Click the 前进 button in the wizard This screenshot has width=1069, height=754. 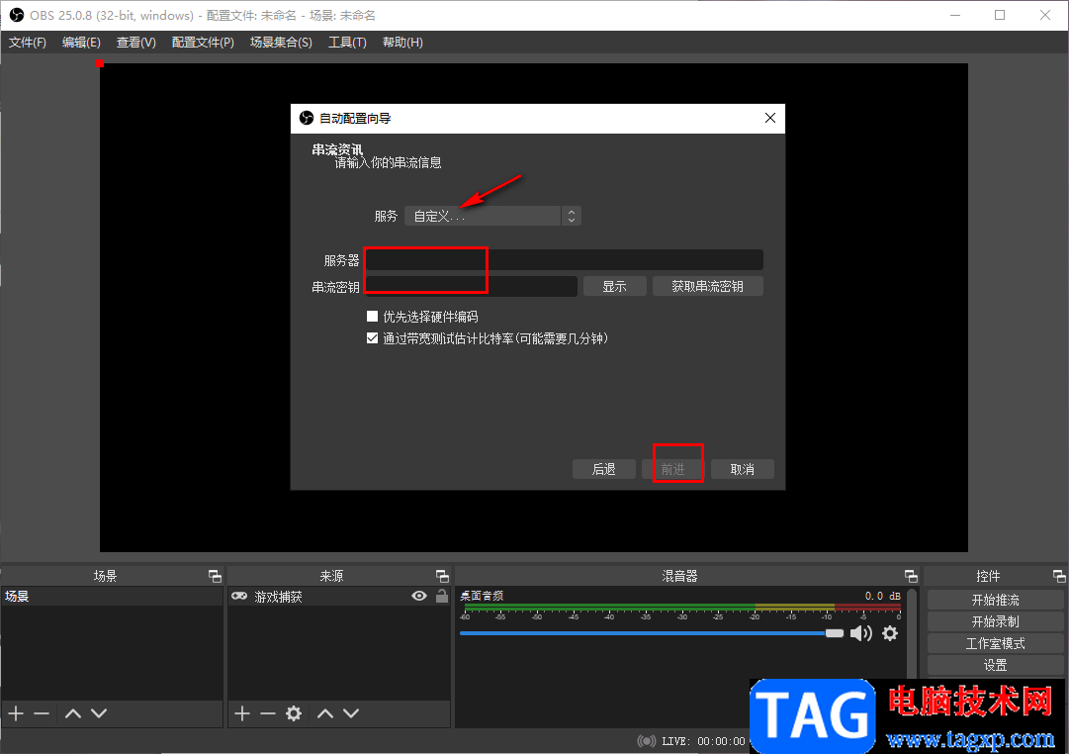(x=672, y=469)
